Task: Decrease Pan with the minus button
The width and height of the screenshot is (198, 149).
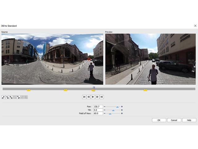Action: pyautogui.click(x=104, y=107)
